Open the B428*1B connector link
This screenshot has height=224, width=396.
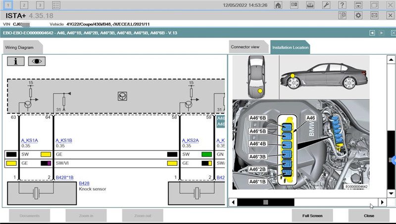pos(65,178)
